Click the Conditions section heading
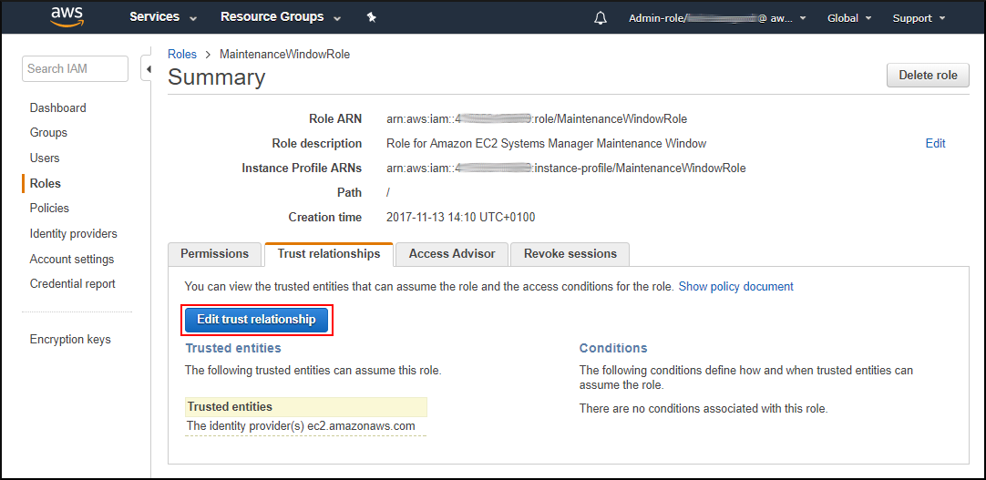Screen dimensions: 986x480 click(613, 348)
